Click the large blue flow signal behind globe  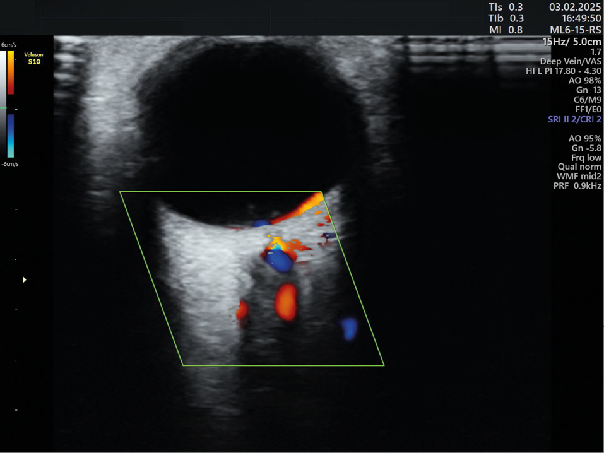279,261
